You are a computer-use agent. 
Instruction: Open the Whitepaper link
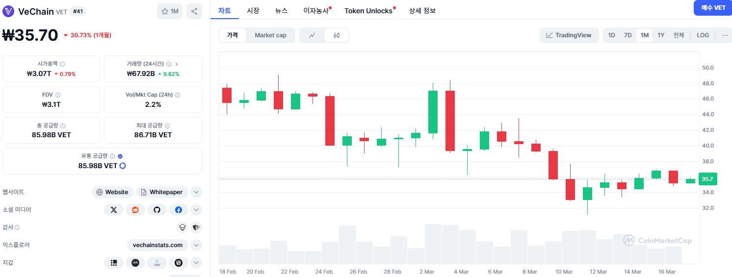(x=162, y=192)
